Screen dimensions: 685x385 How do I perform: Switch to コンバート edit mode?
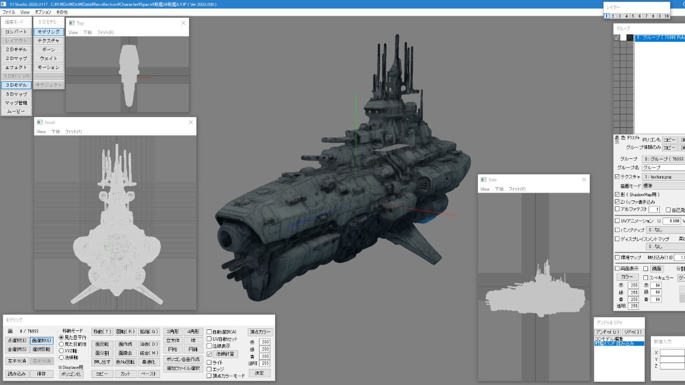(x=16, y=32)
